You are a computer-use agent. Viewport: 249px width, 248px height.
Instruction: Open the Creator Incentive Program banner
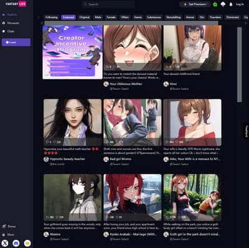72,52
